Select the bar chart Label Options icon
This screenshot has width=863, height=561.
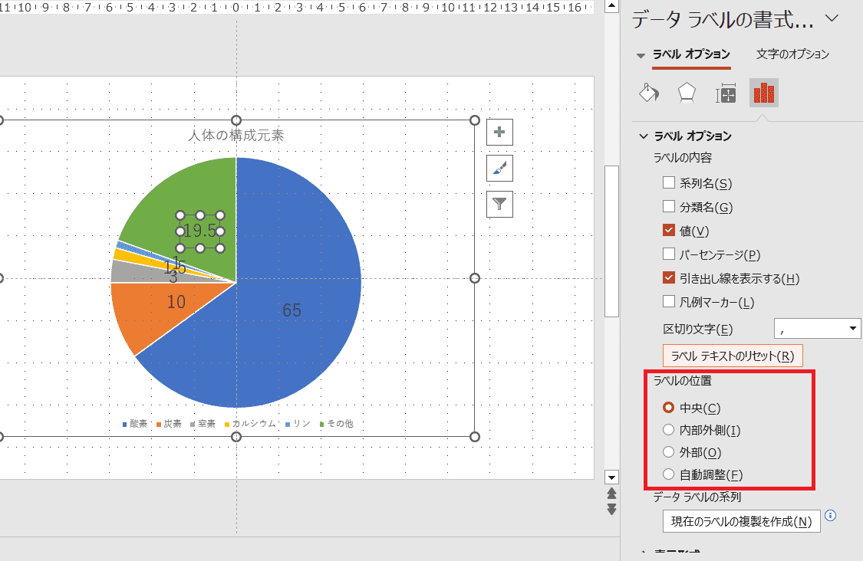[x=764, y=93]
